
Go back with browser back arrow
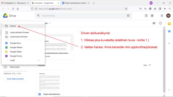[3, 9]
